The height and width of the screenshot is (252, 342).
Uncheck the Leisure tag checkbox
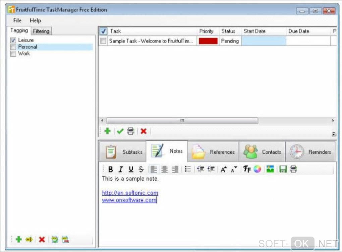(x=13, y=40)
